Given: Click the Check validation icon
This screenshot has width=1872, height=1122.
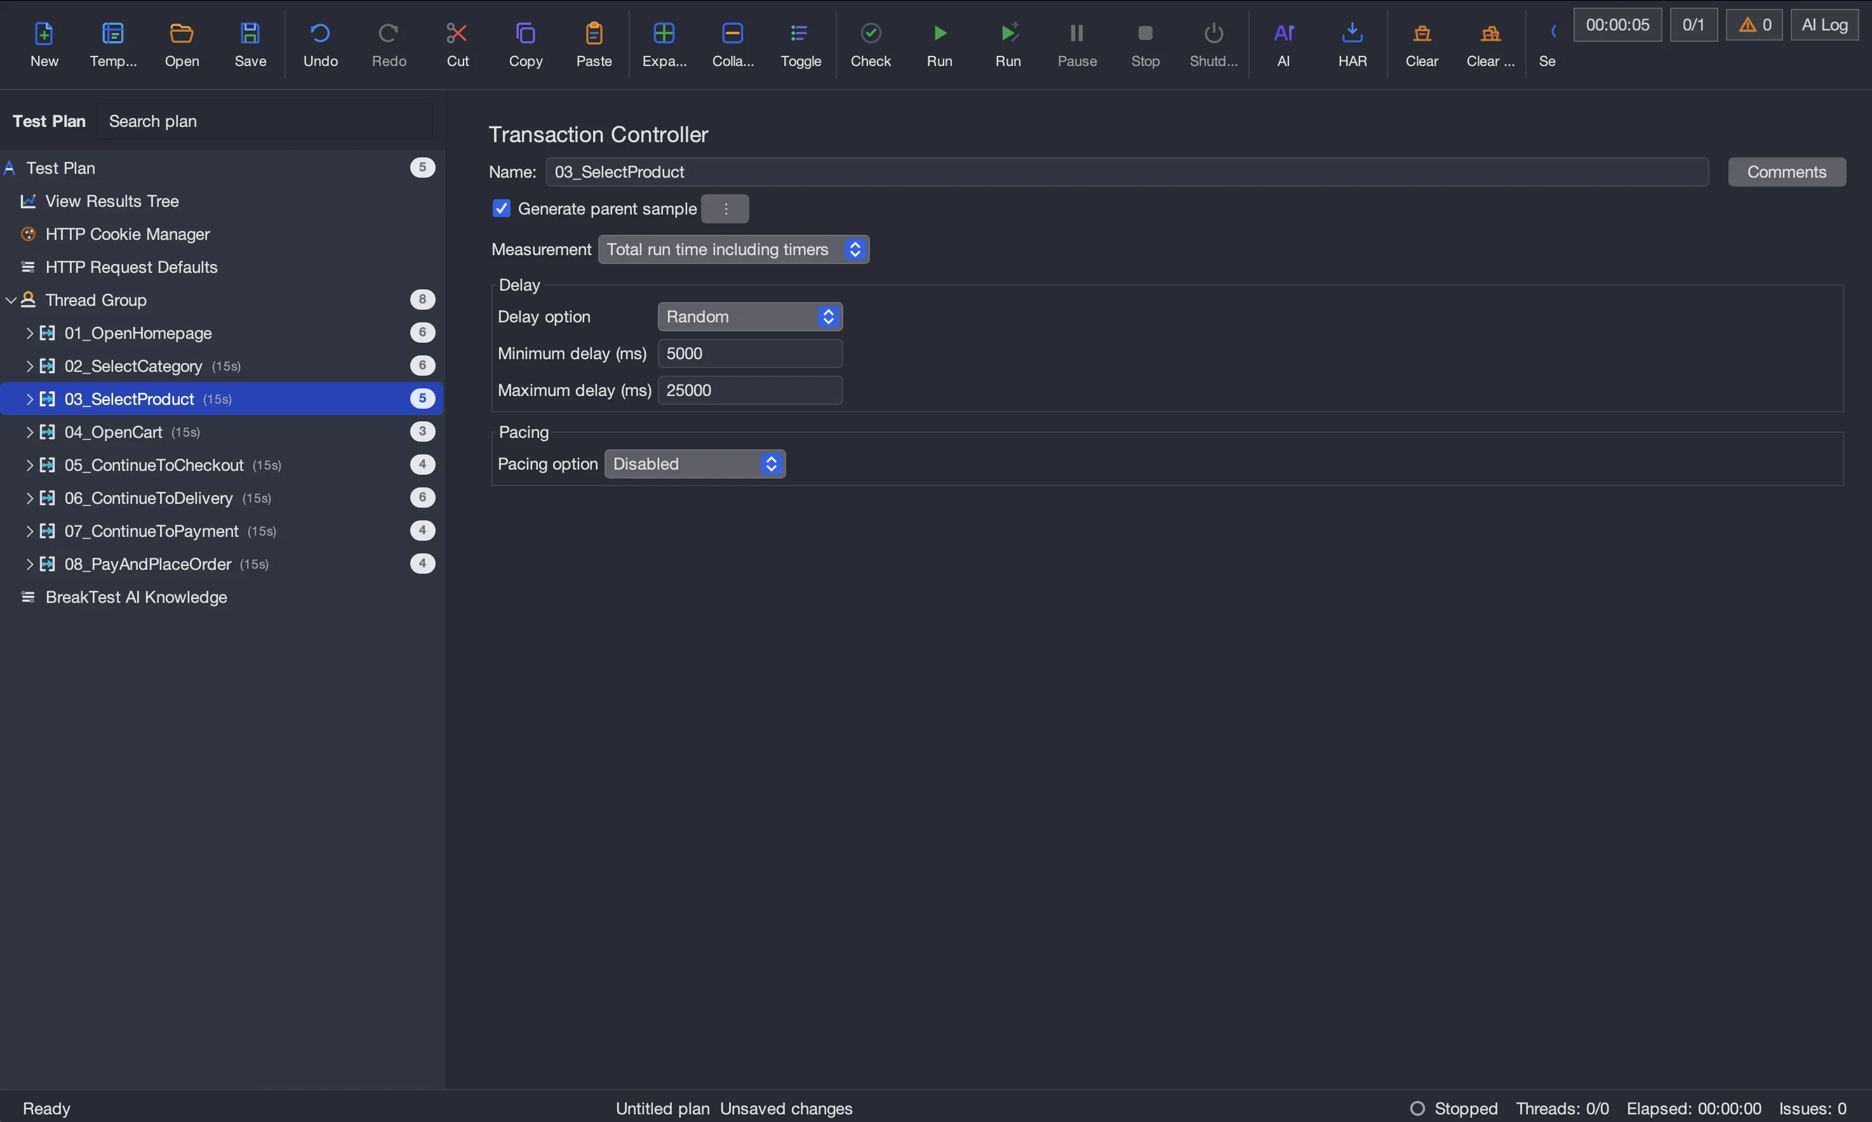Looking at the screenshot, I should tap(871, 33).
